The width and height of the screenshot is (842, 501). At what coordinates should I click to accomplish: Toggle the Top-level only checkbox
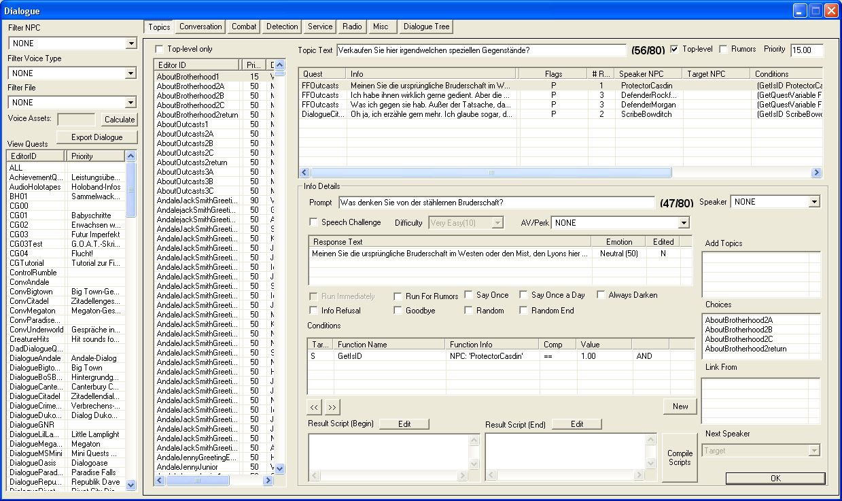[x=160, y=49]
